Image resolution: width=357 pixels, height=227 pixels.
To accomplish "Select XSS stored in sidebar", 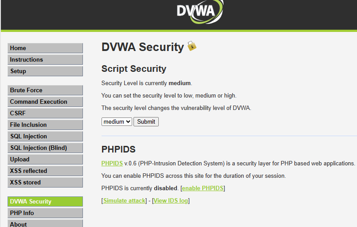I will coord(45,182).
